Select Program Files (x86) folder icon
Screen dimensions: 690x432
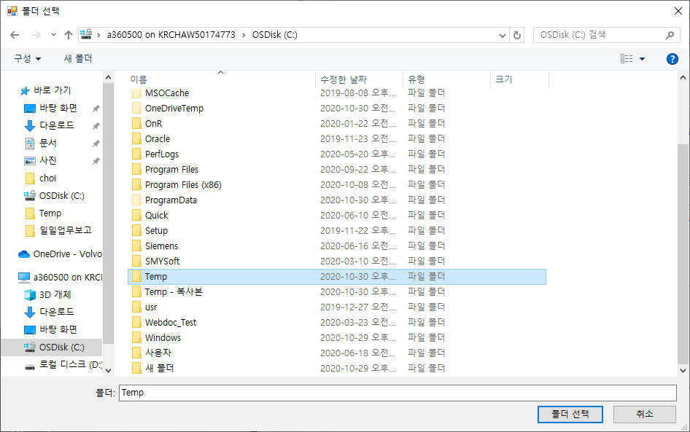[x=137, y=184]
